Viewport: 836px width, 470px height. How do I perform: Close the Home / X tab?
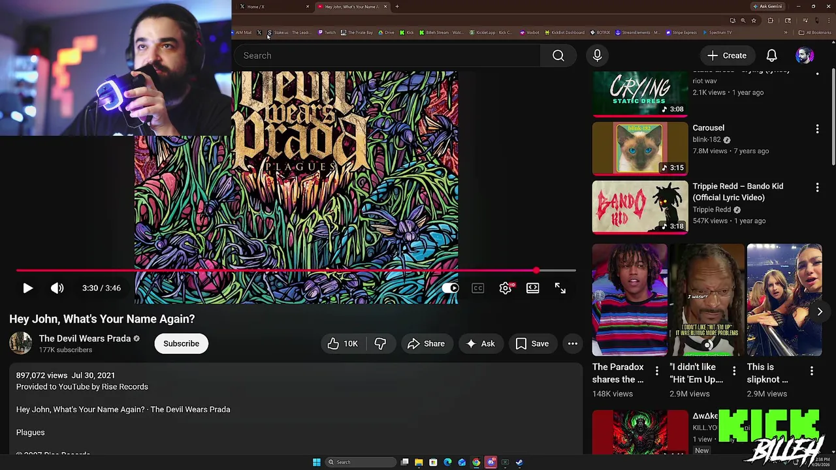pos(308,7)
